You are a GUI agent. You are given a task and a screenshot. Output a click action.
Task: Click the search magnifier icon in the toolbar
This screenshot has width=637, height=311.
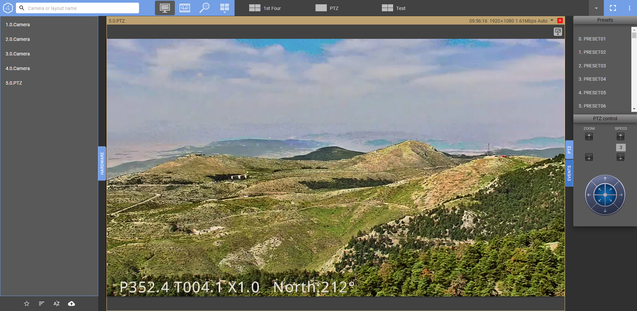[x=205, y=8]
